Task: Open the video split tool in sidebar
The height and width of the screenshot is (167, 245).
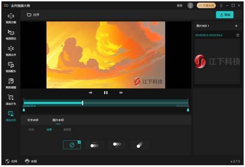Action: tap(11, 18)
